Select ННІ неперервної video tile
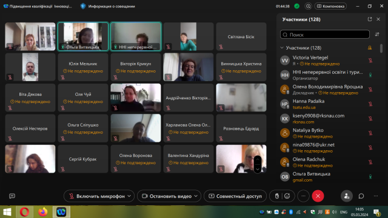 click(136, 36)
